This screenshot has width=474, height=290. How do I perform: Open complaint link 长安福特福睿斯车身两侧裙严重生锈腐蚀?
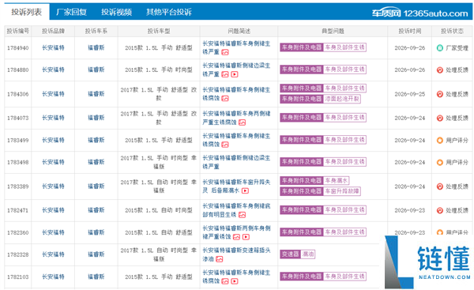[236, 118]
